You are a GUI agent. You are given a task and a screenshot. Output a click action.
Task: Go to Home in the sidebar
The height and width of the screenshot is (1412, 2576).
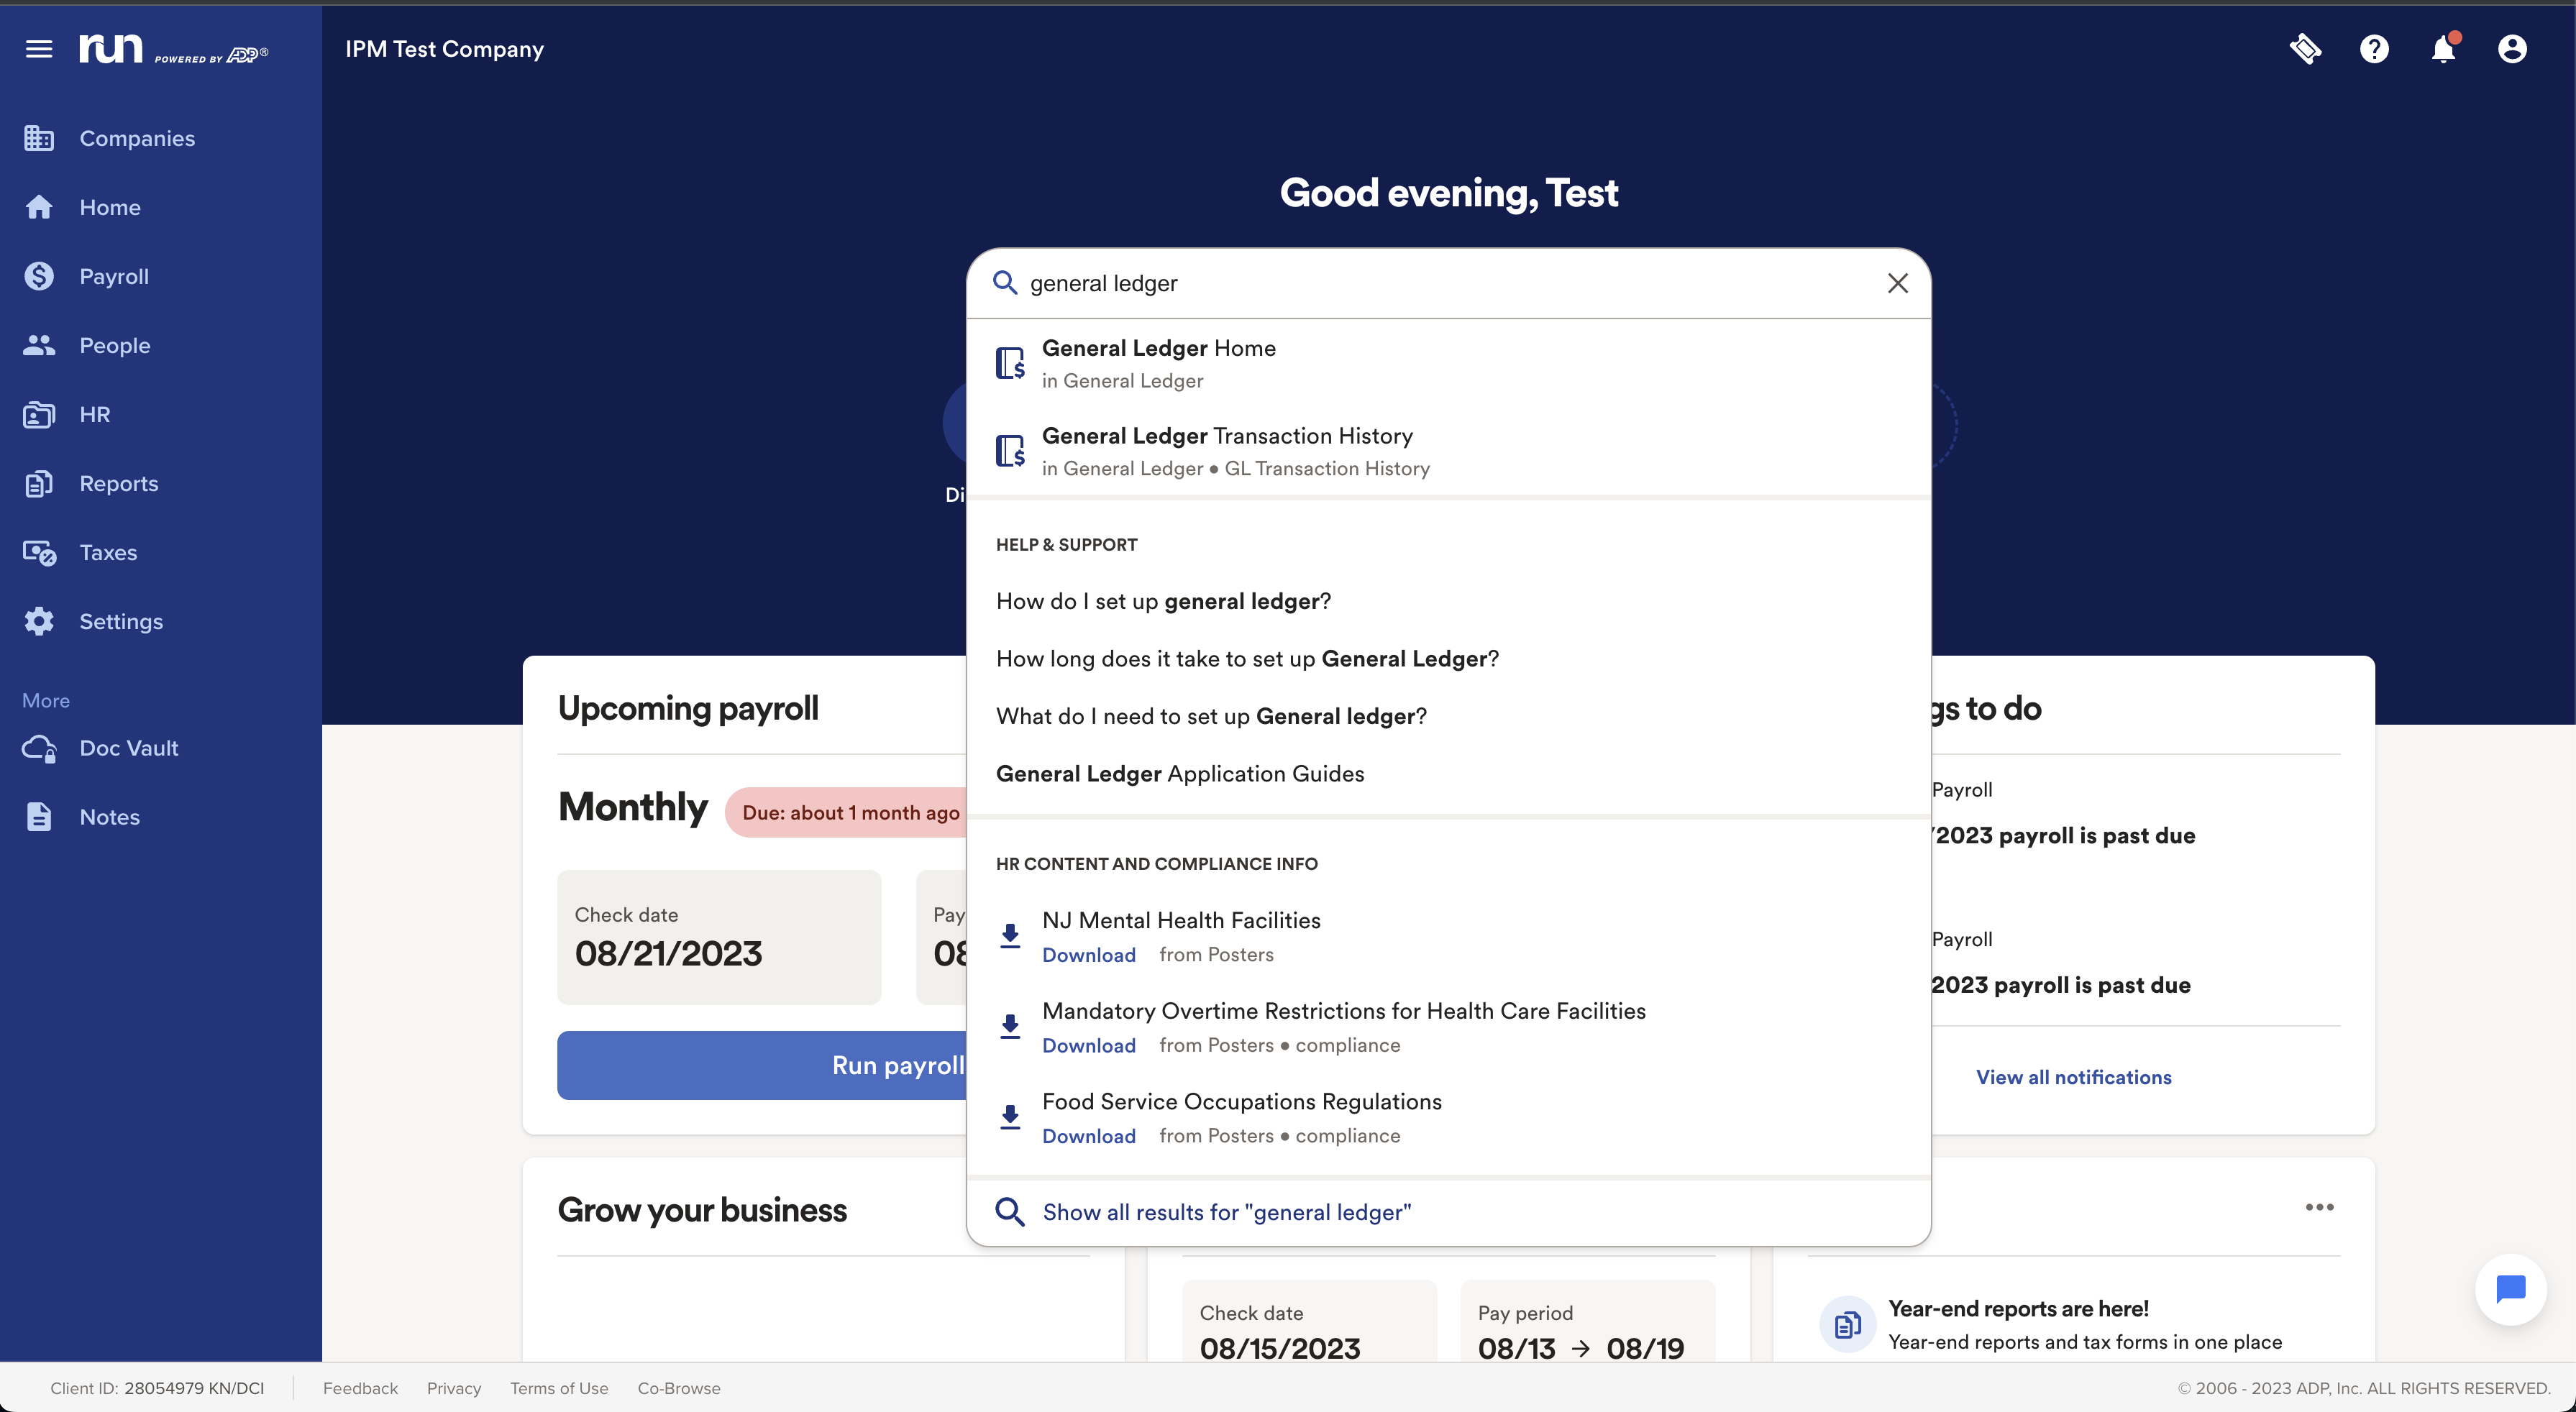(x=110, y=207)
